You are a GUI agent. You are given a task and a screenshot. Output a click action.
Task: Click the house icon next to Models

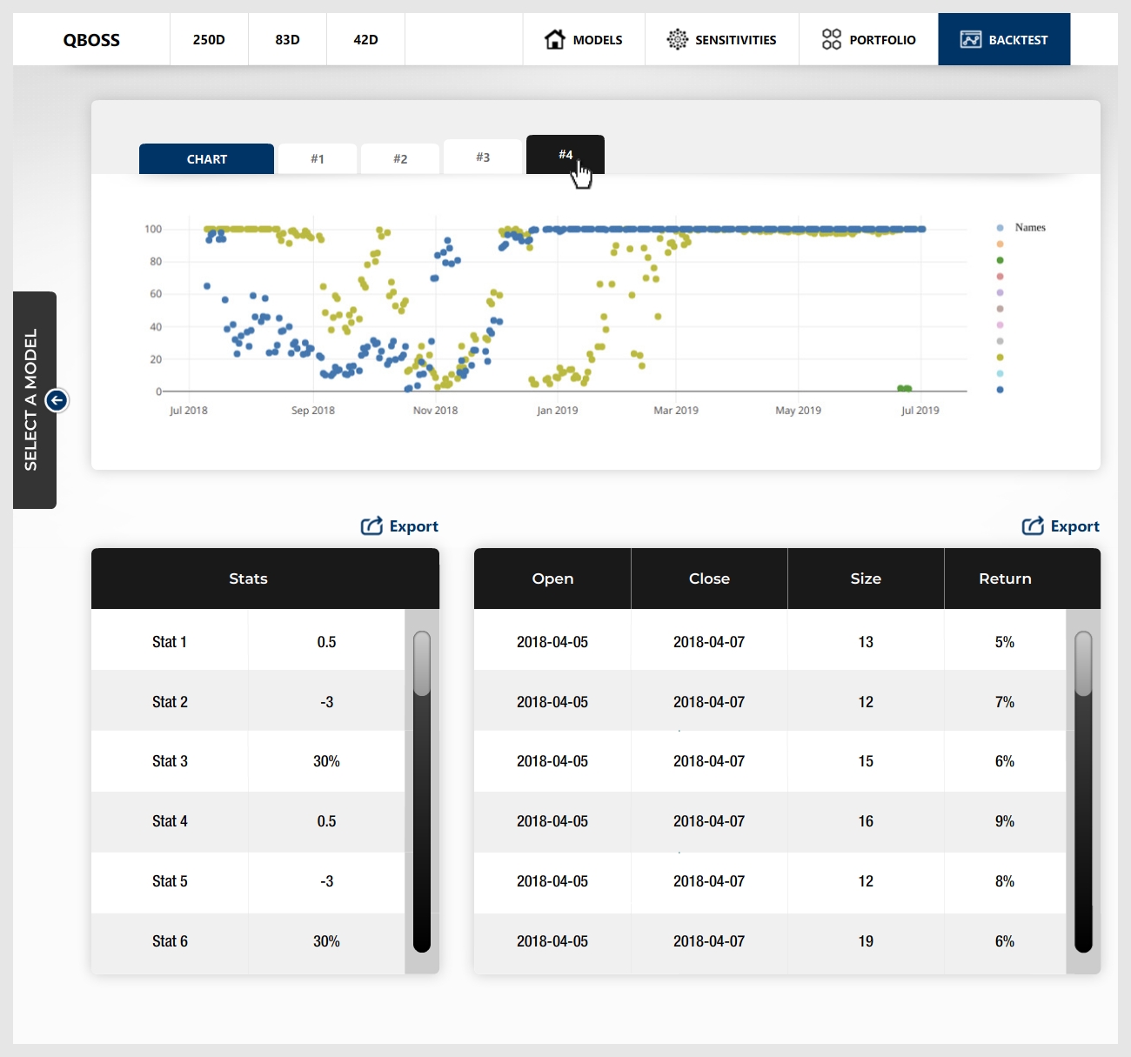point(554,39)
